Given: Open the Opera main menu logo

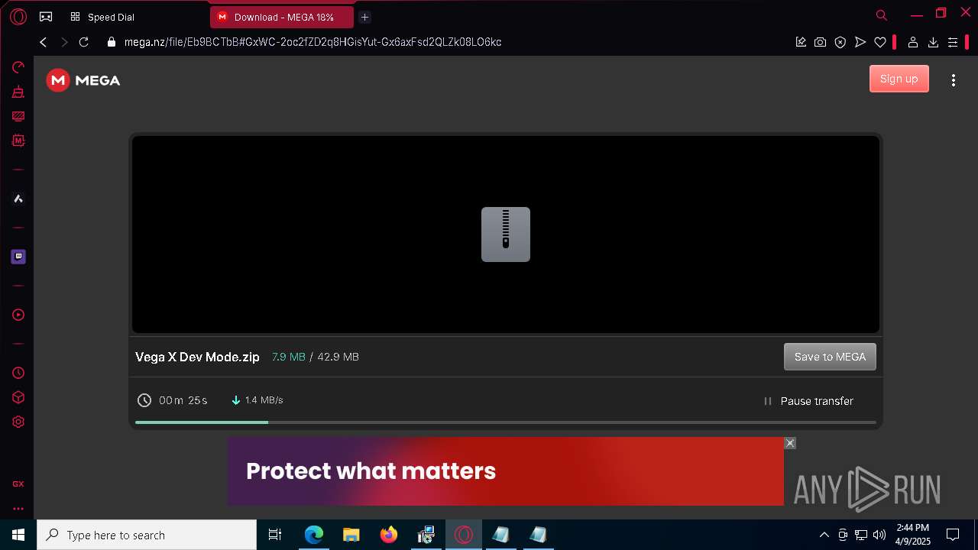Looking at the screenshot, I should pyautogui.click(x=18, y=17).
